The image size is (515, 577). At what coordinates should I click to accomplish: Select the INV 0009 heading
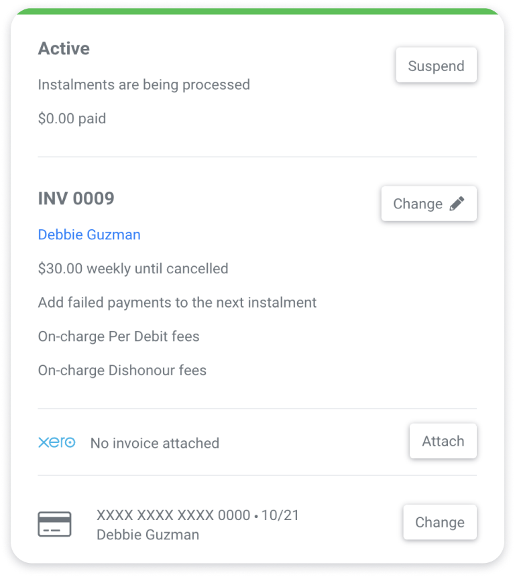(76, 198)
